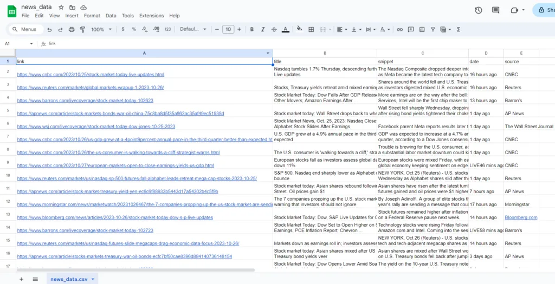Click the font size input field
Screen dimensions: 555x284
pos(228,29)
